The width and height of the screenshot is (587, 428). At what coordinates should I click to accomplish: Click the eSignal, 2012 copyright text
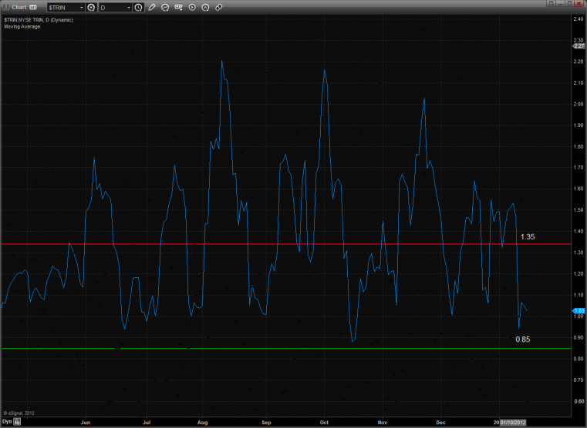(19, 413)
